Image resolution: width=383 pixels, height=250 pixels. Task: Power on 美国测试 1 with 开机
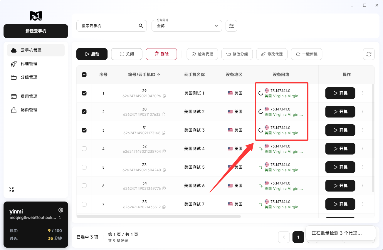(340, 93)
